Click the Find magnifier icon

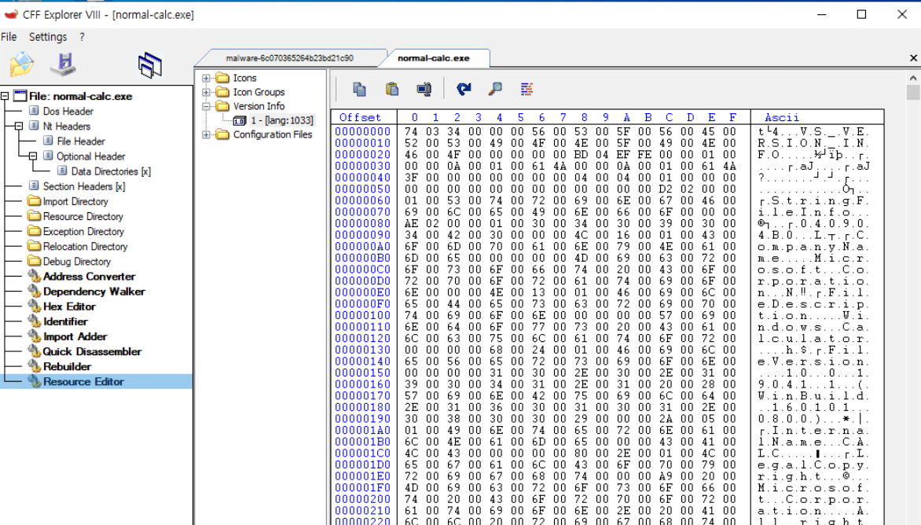tap(495, 89)
